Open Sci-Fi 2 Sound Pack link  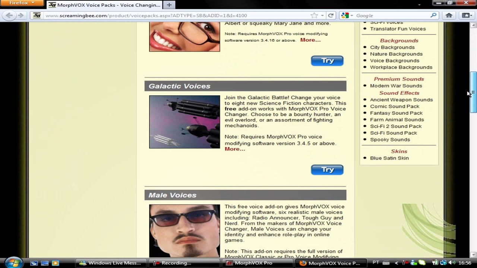[x=396, y=127]
